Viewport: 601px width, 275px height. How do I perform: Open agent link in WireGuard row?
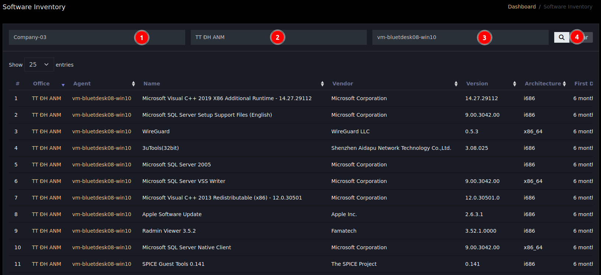click(x=102, y=131)
